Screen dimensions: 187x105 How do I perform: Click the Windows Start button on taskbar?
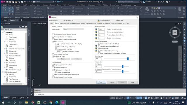pos(3,102)
